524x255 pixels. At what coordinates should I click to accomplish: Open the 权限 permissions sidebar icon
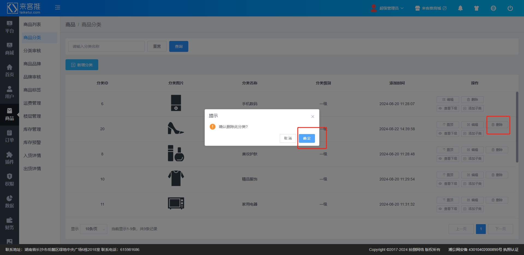[x=10, y=180]
